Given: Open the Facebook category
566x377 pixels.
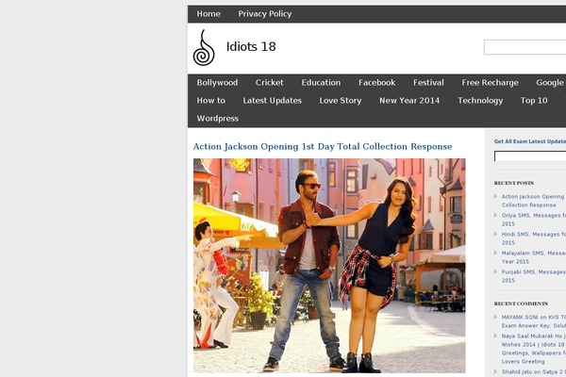Looking at the screenshot, I should tap(376, 83).
